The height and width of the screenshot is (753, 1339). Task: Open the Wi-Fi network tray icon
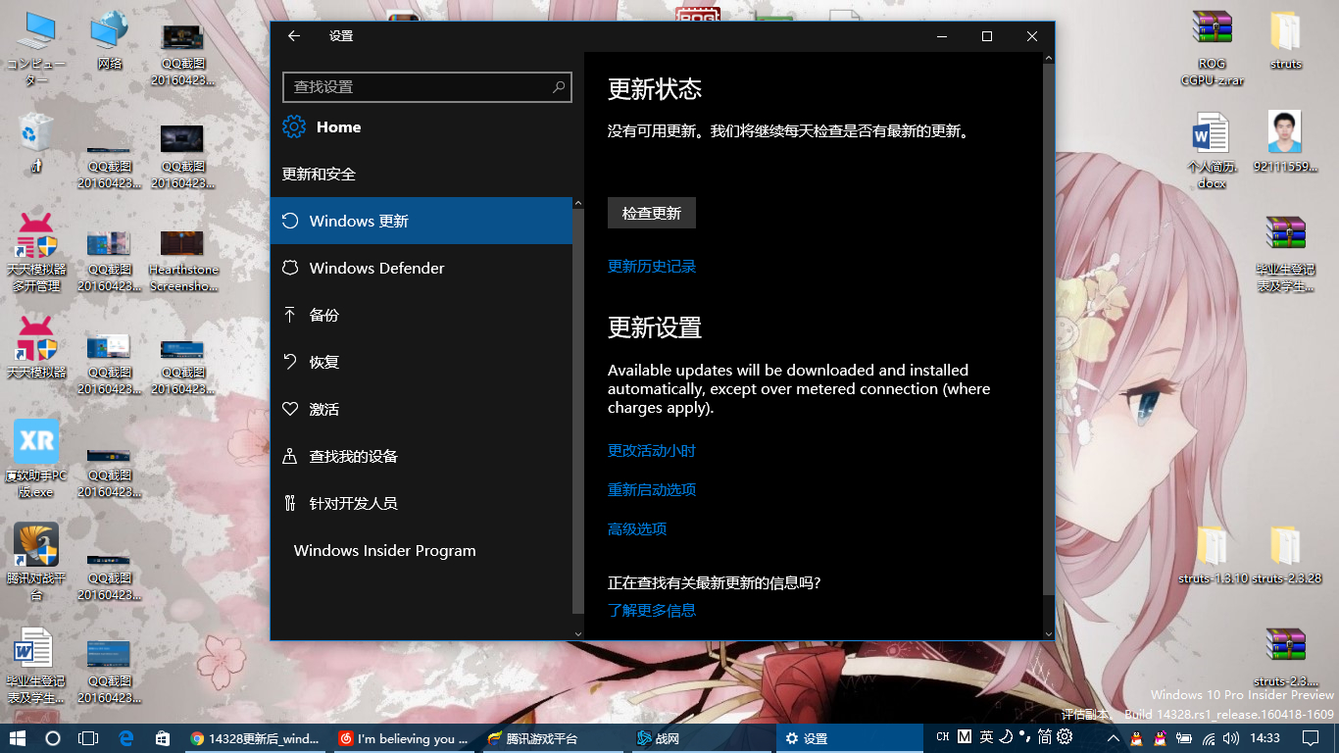1209,738
